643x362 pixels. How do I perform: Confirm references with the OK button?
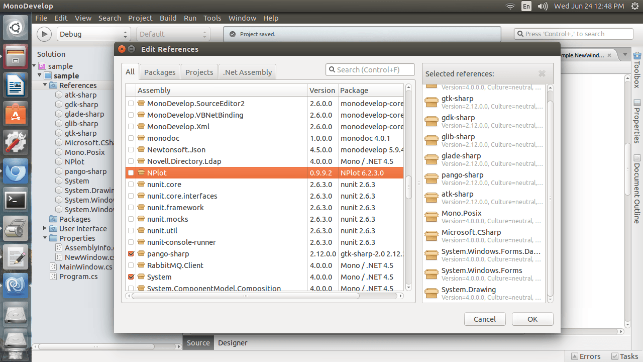click(532, 319)
